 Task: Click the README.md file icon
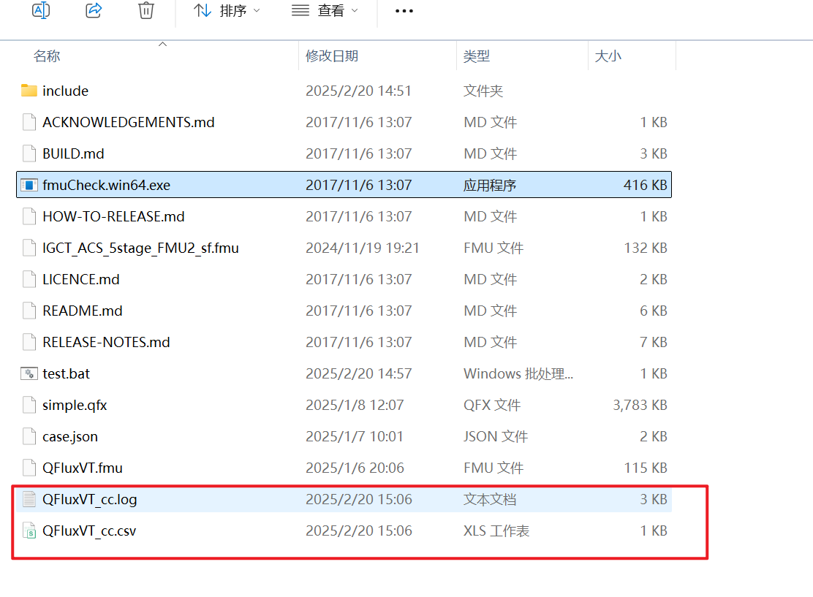29,311
